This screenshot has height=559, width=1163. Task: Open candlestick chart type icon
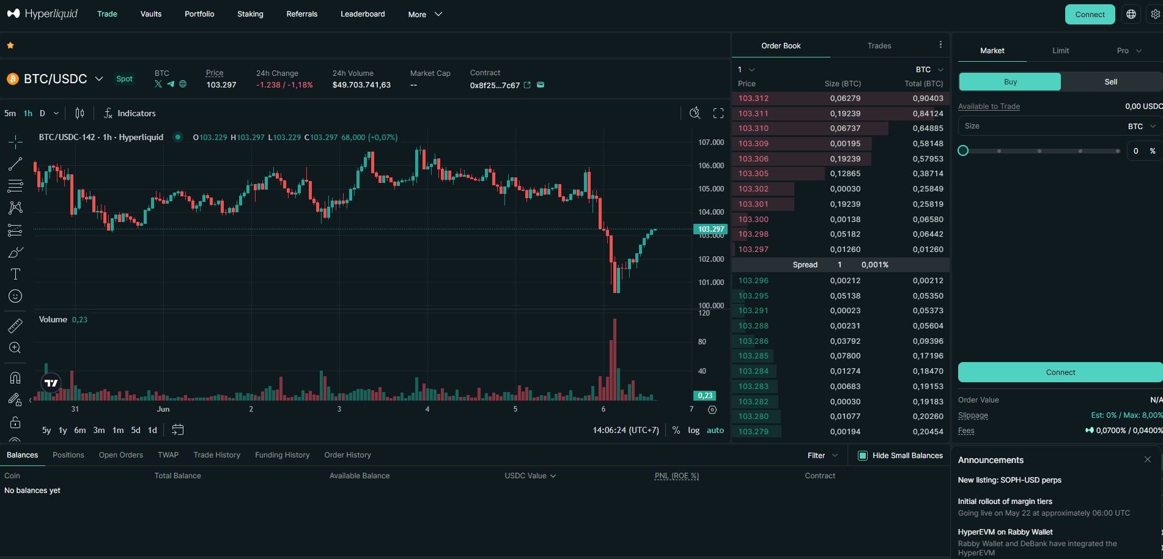click(x=79, y=113)
